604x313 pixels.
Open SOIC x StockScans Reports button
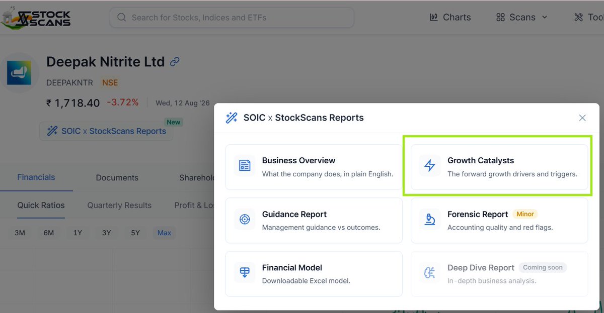click(x=106, y=131)
